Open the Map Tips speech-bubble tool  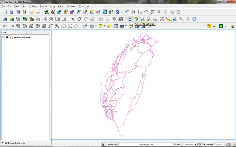(131, 26)
